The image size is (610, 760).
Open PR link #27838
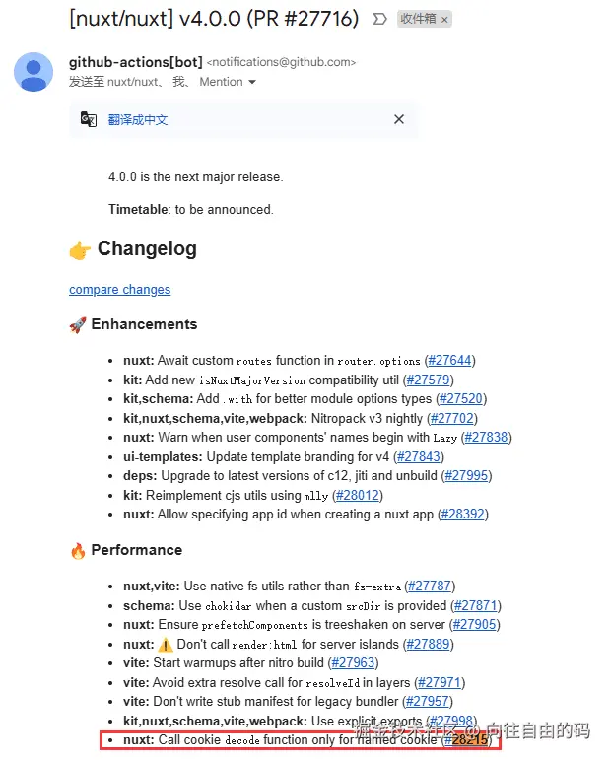487,437
